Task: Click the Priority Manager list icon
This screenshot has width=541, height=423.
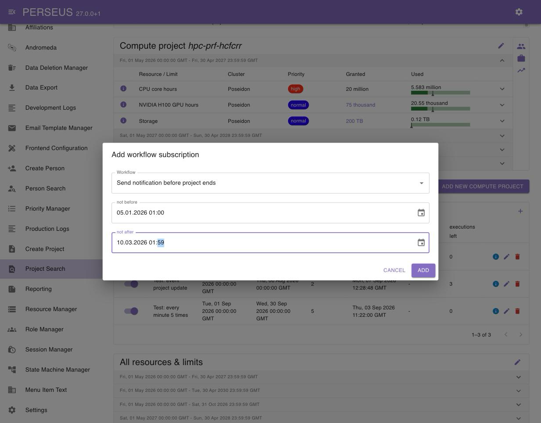Action: pos(12,209)
